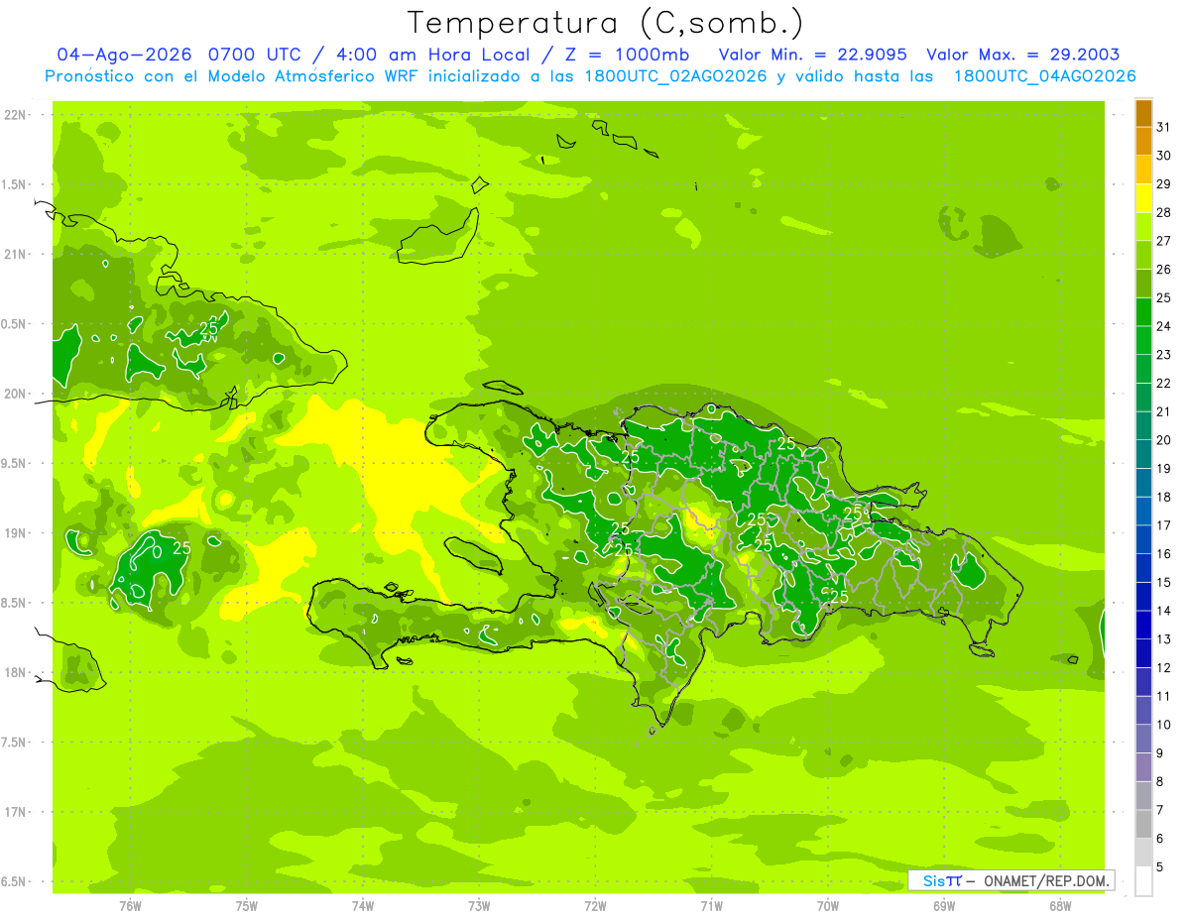Viewport: 1190px width, 919px height.
Task: Pick the olive-green swatch between 25 and 26
Action: [1143, 284]
